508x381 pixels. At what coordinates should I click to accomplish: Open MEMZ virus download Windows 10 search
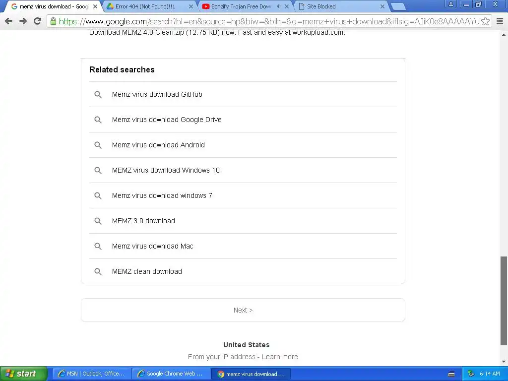[x=243, y=170]
